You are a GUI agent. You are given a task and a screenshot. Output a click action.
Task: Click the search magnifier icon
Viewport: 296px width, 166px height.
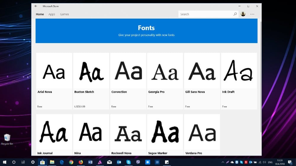(235, 14)
